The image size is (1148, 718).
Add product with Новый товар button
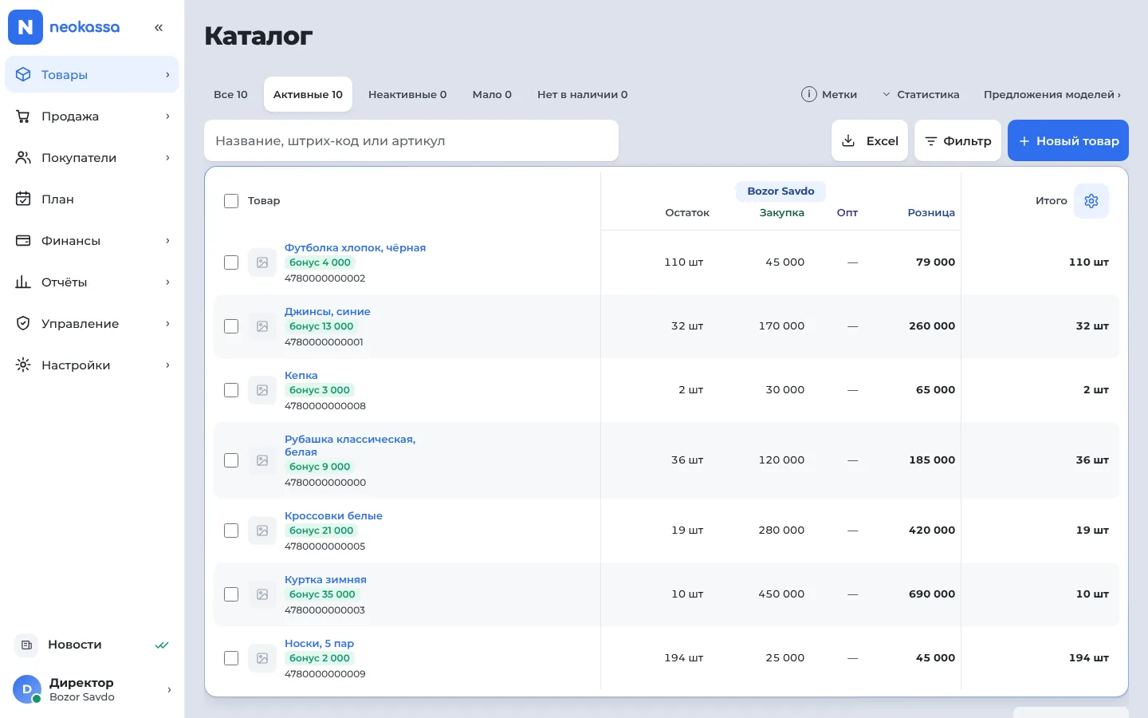point(1068,140)
